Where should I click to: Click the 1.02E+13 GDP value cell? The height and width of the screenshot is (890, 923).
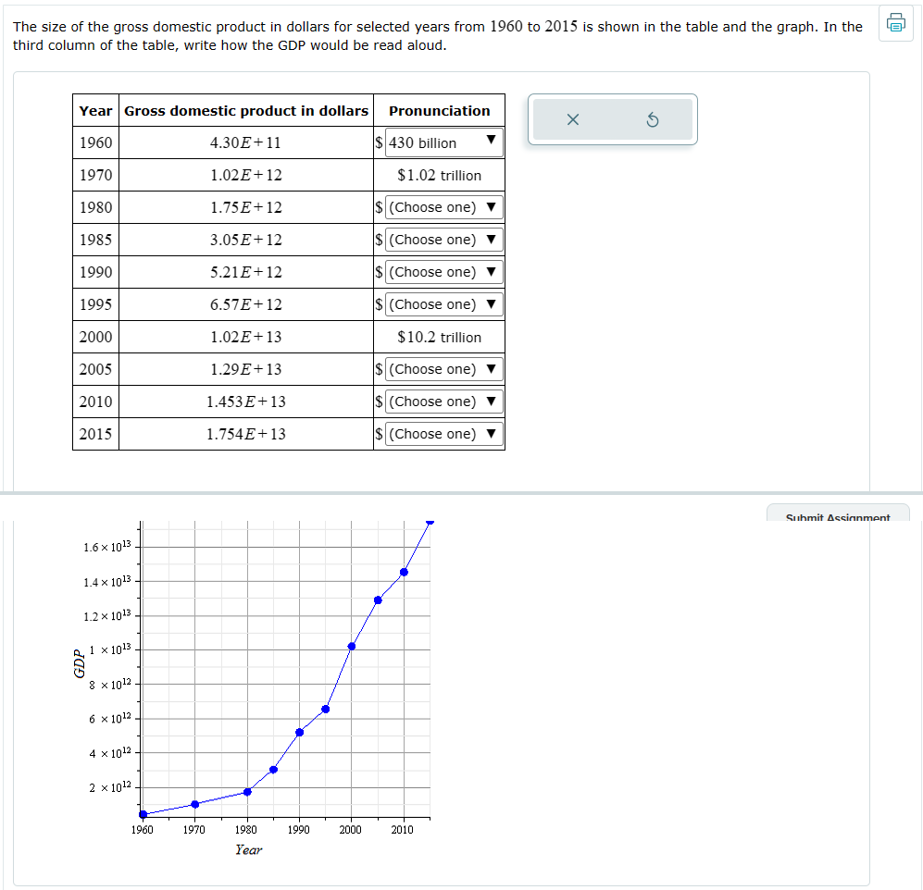(246, 337)
